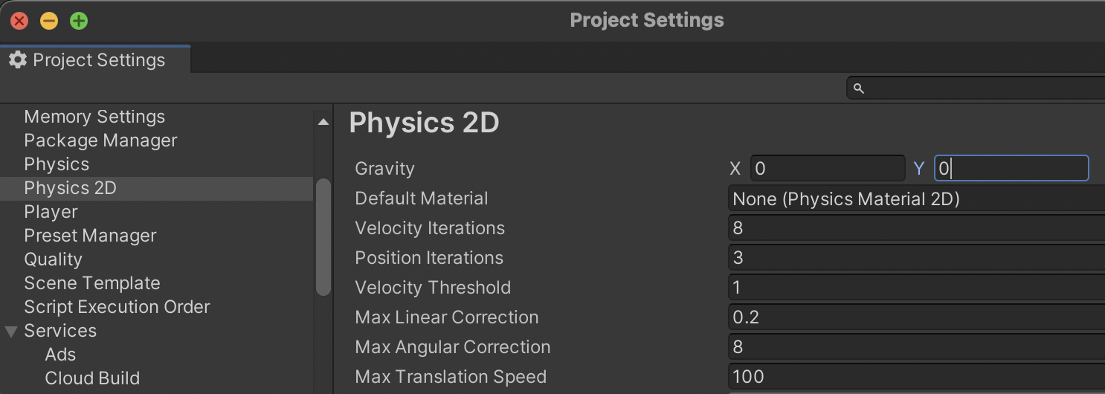This screenshot has height=394, width=1105.
Task: Focus the Velocity Iterations field
Action: coord(916,228)
